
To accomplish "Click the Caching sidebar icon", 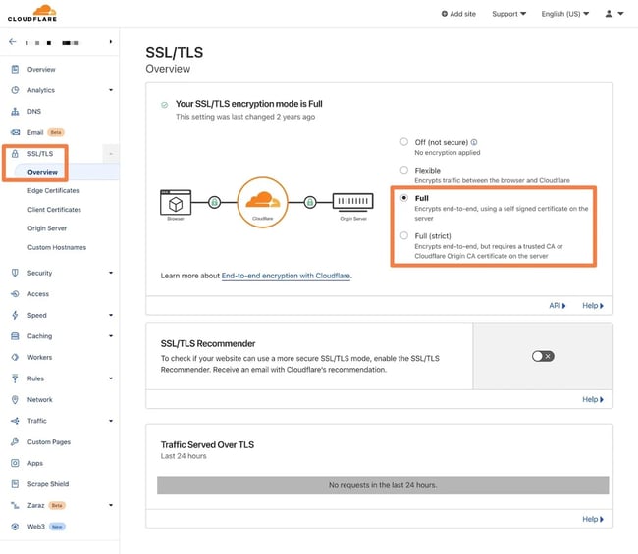I will click(x=15, y=336).
